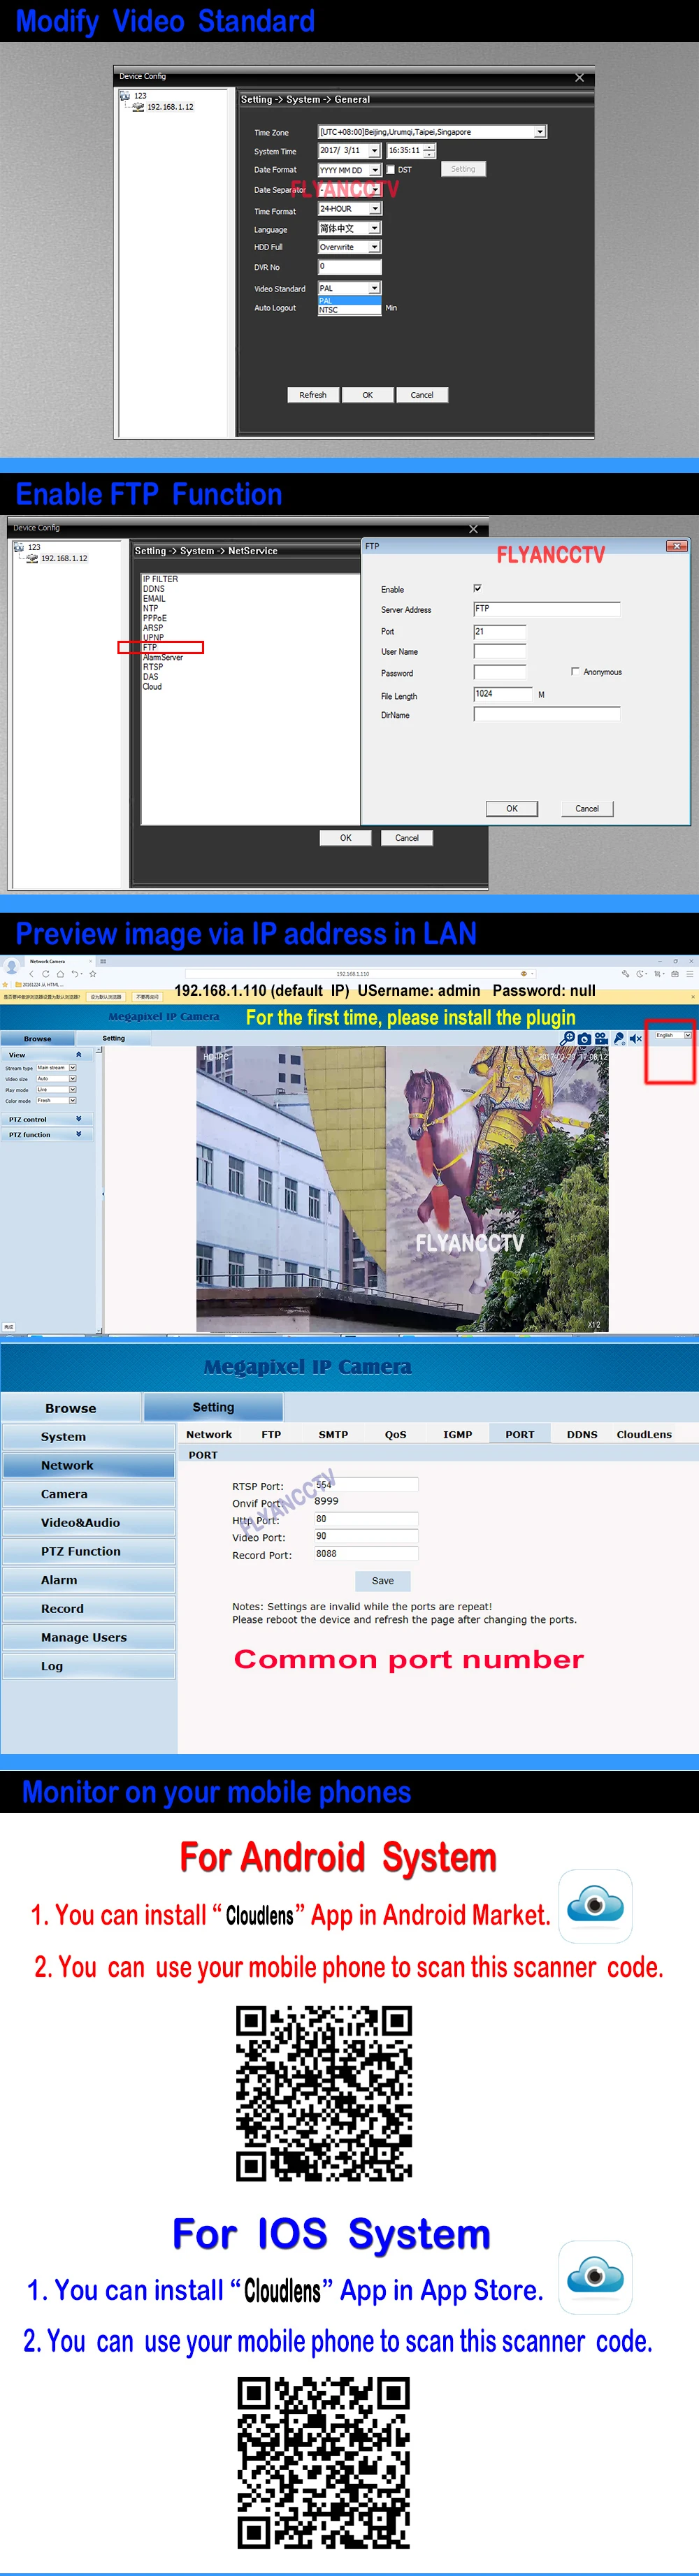Check the Anonymous checkbox in FTP dialog
699x2576 pixels.
point(575,671)
